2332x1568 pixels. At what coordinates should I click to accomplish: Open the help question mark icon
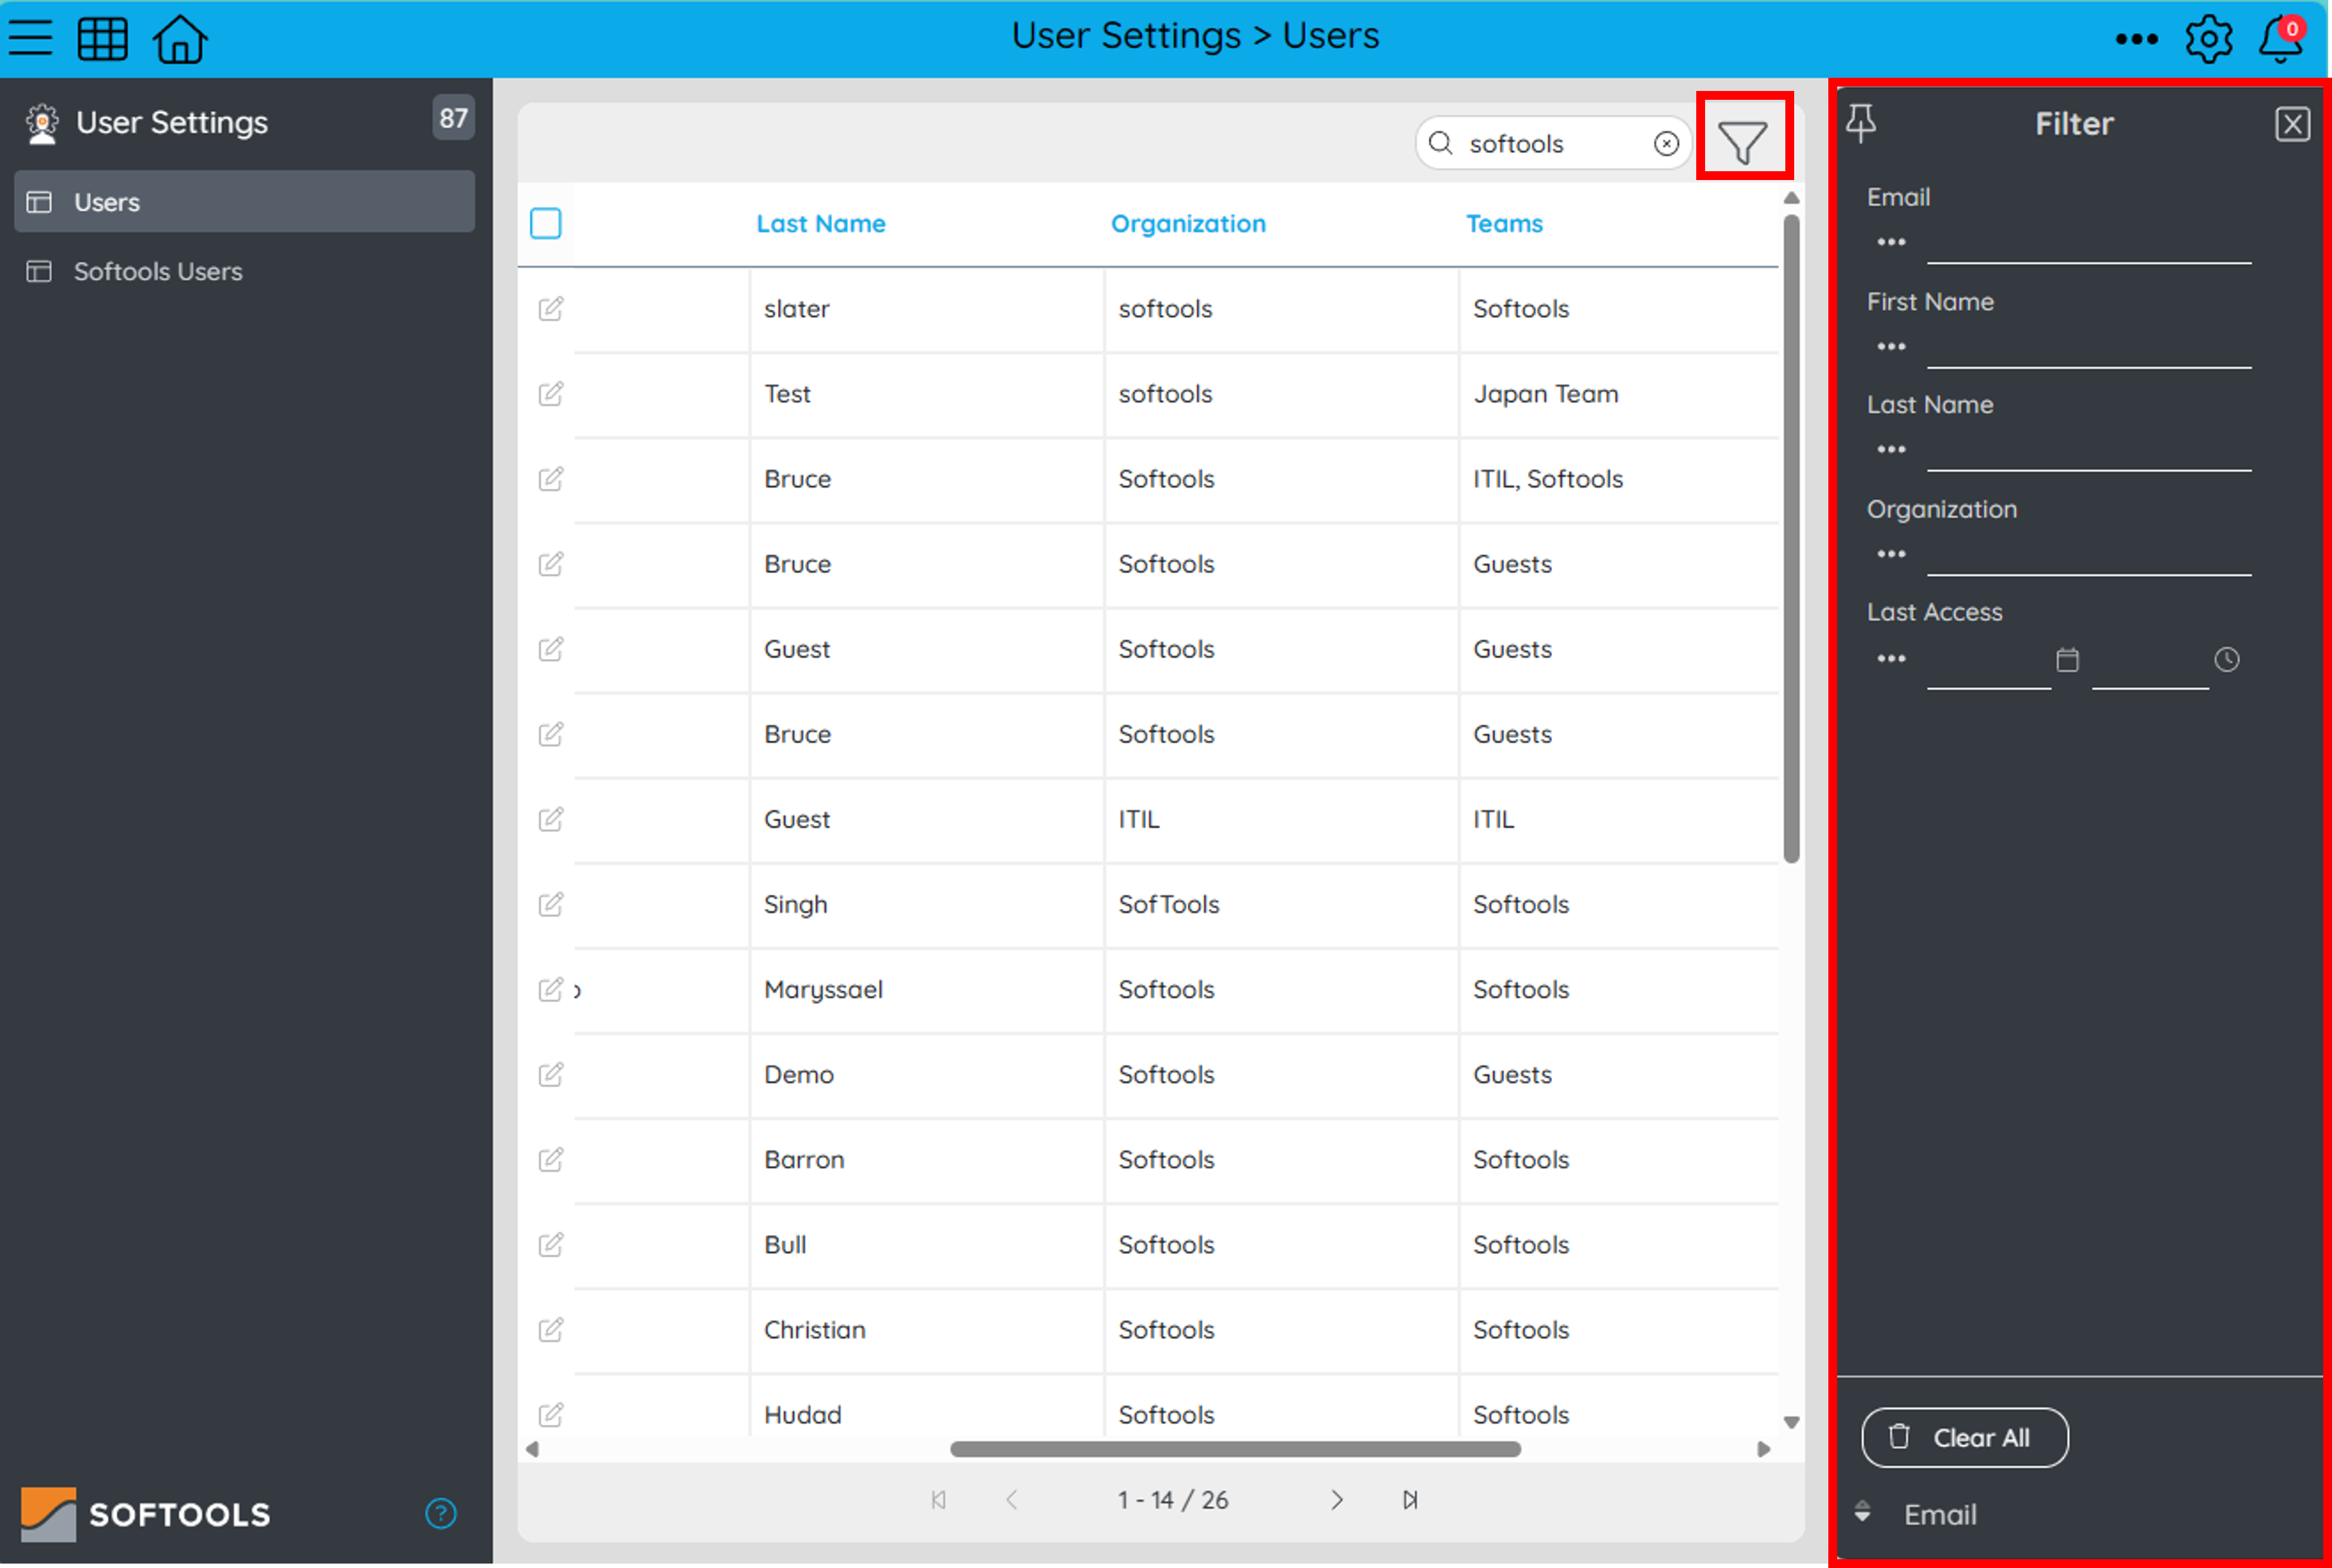pyautogui.click(x=441, y=1514)
